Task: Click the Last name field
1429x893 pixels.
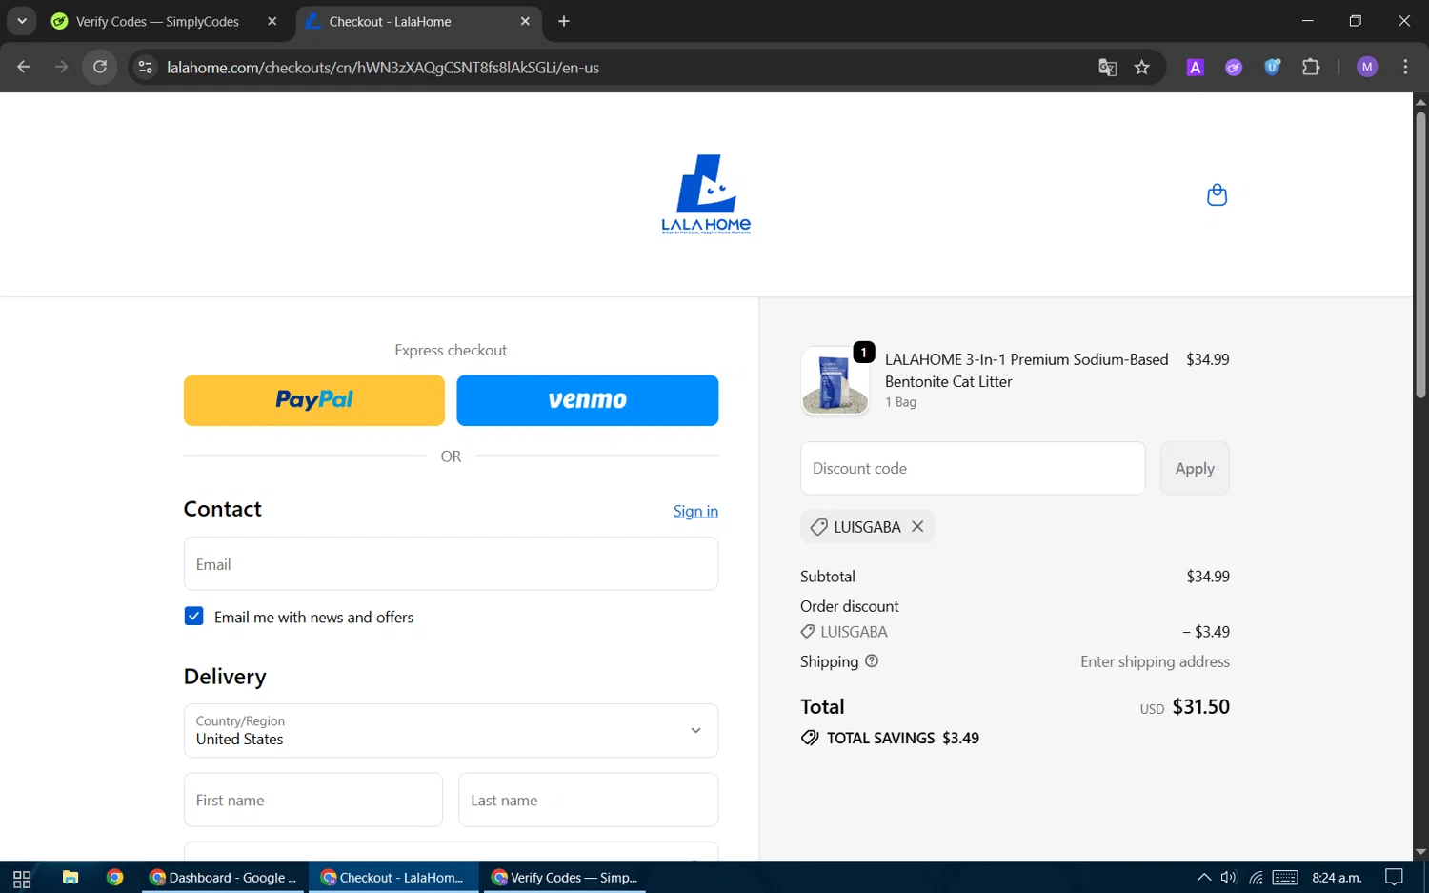Action: pos(588,800)
